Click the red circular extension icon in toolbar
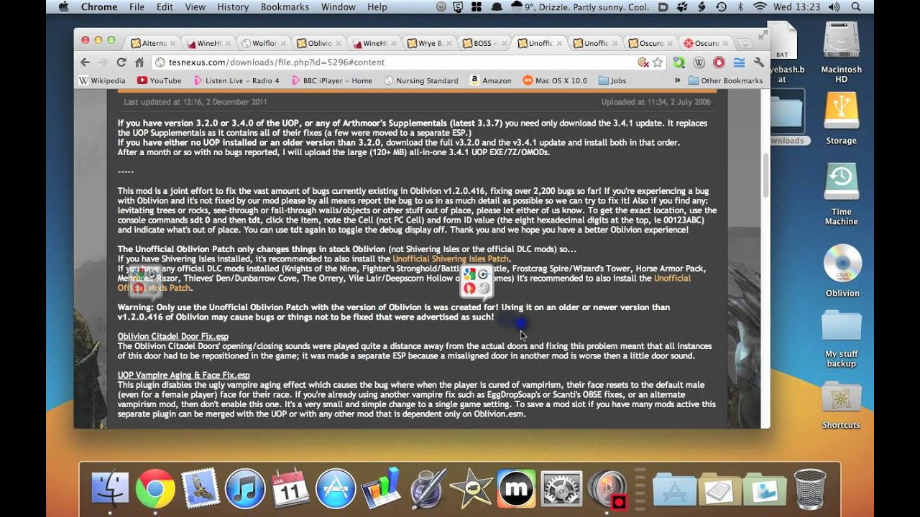The image size is (920, 517). (719, 62)
